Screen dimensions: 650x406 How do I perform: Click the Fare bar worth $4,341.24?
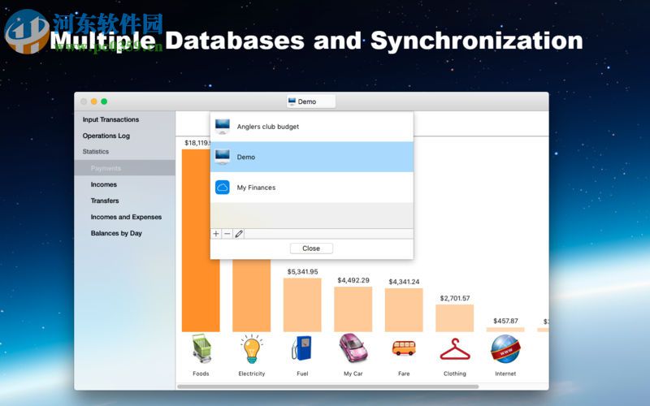[404, 310]
